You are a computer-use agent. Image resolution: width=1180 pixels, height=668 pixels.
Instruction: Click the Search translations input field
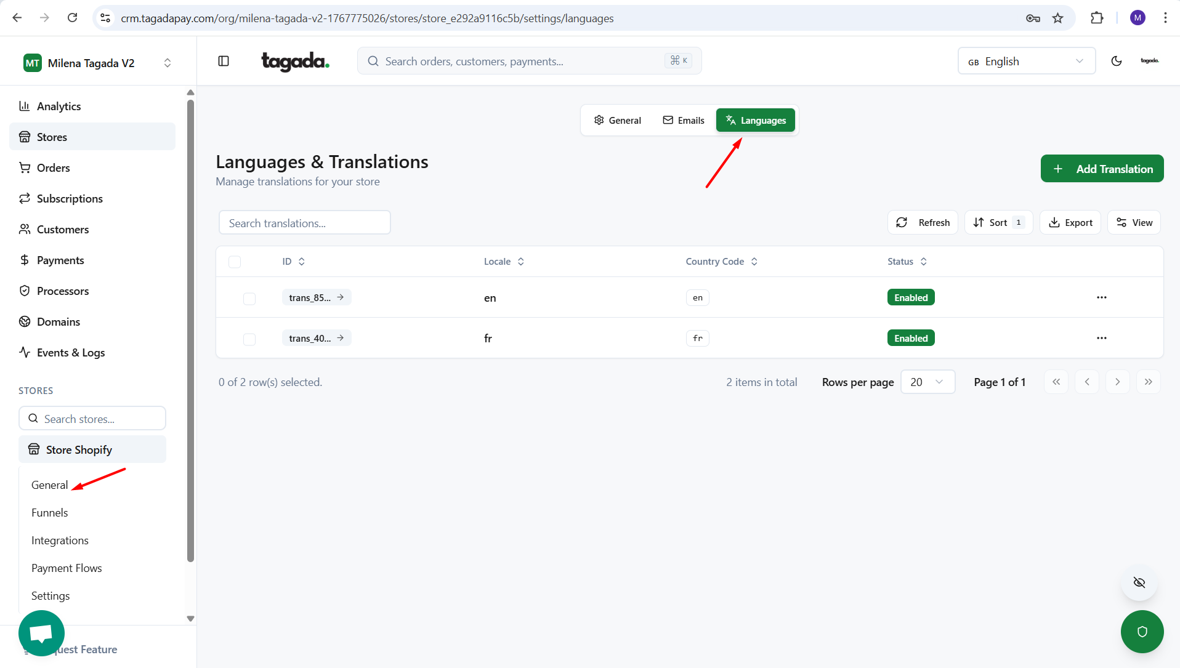click(304, 223)
